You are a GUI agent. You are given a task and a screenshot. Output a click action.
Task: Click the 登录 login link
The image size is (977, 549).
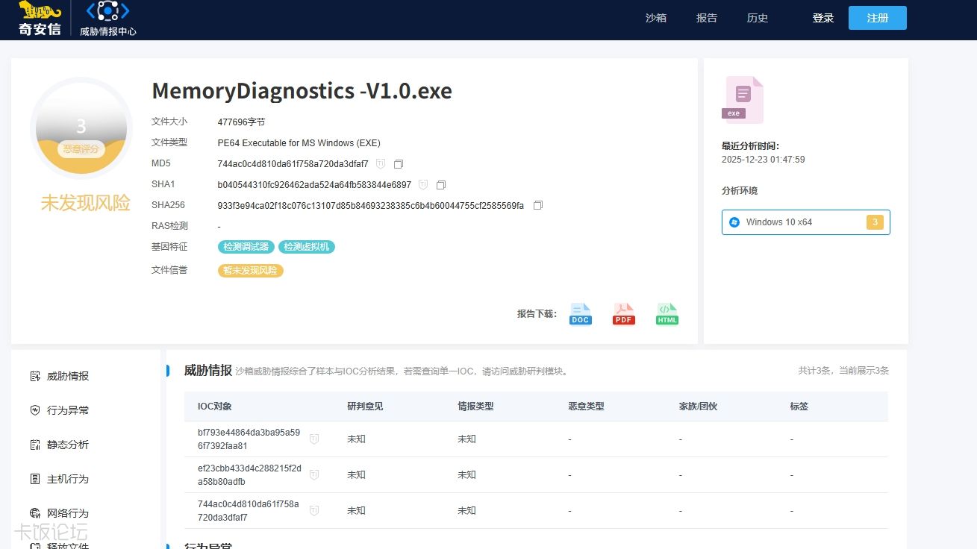(x=823, y=17)
